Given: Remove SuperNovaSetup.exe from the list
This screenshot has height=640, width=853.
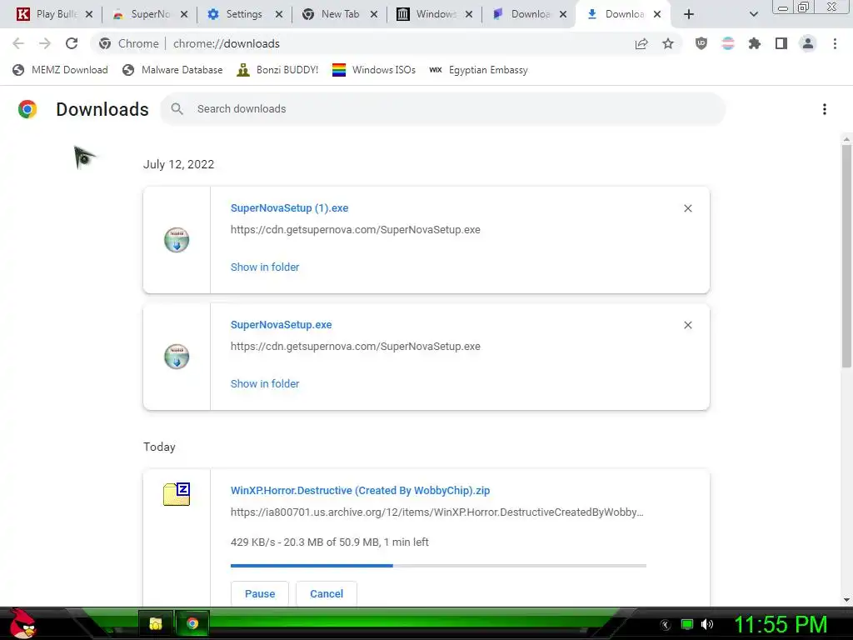Looking at the screenshot, I should point(688,325).
